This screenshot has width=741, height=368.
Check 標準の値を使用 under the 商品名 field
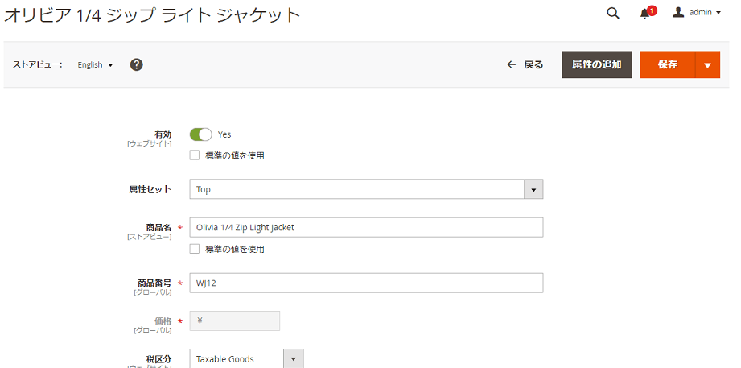[195, 249]
